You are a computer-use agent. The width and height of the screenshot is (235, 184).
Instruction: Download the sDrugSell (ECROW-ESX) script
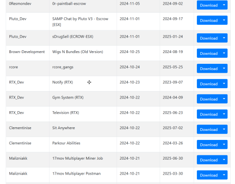tap(209, 38)
